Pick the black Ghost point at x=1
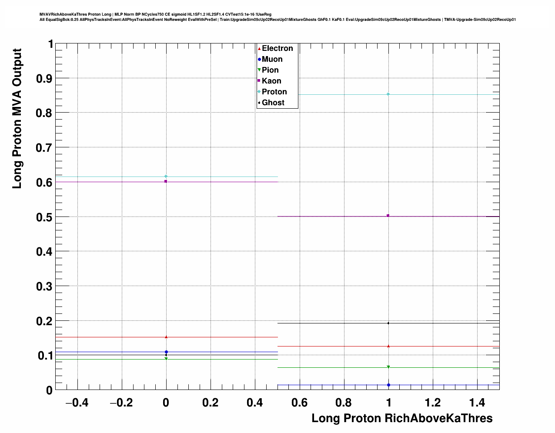This screenshot has width=555, height=433. [x=388, y=323]
